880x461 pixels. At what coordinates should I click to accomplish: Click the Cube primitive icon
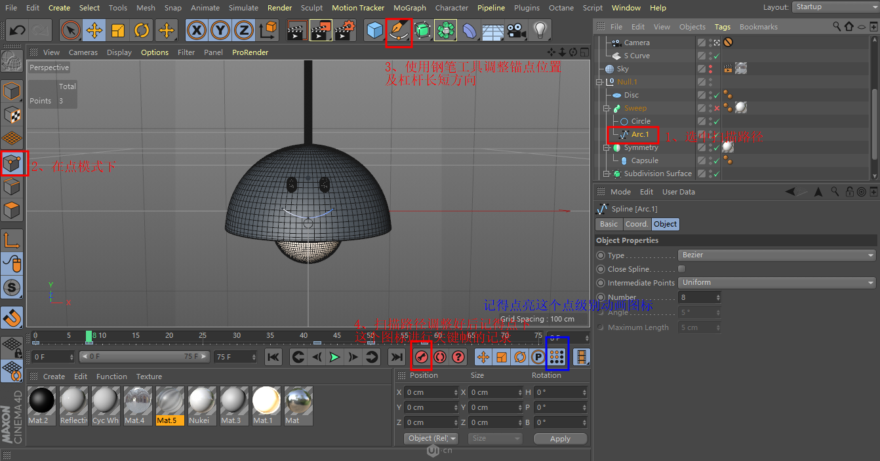[375, 31]
